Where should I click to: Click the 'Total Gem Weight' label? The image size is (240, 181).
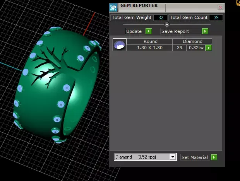point(132,17)
